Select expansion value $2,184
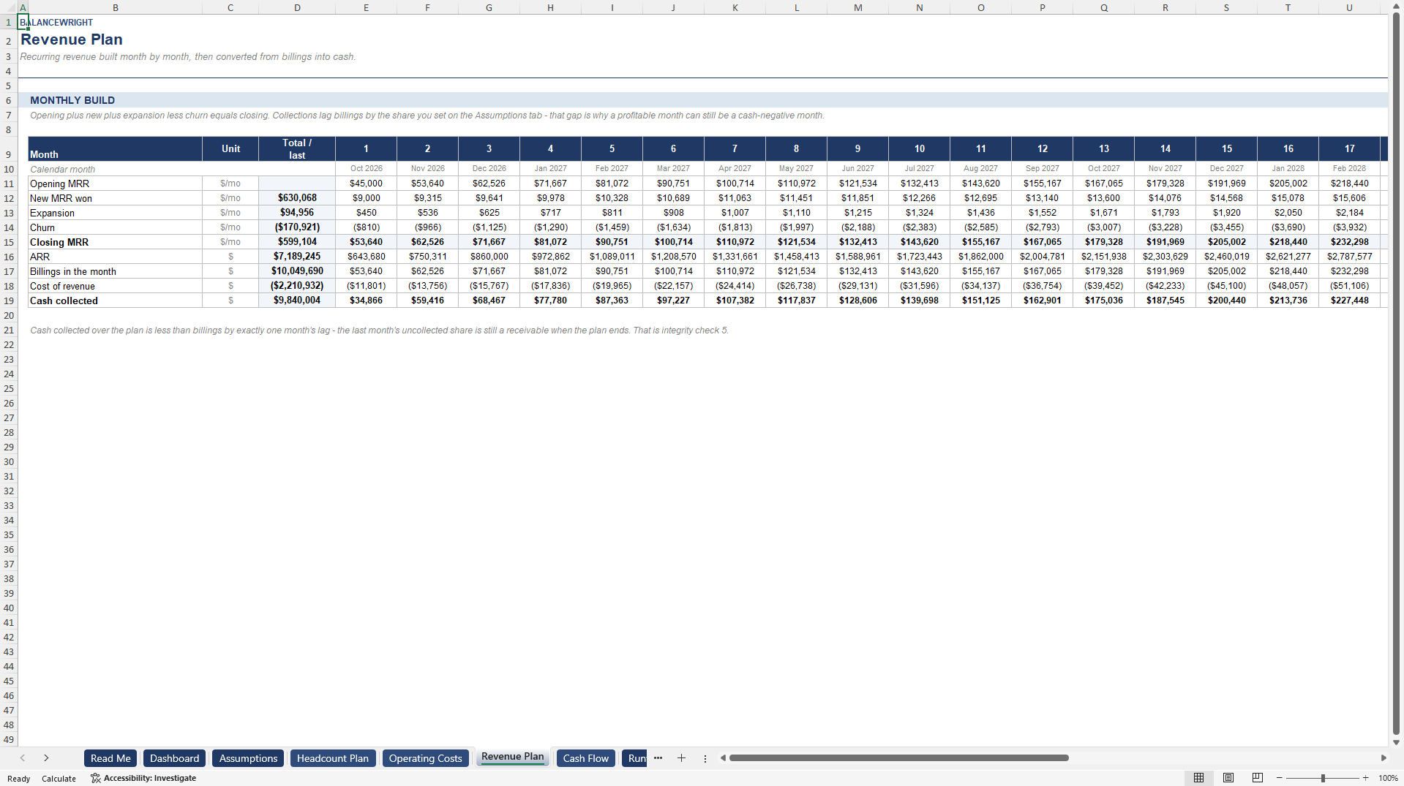1404x786 pixels. pyautogui.click(x=1349, y=213)
